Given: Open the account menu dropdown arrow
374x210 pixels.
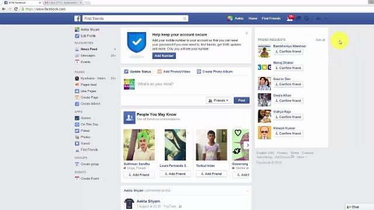Looking at the screenshot, I should (x=325, y=19).
